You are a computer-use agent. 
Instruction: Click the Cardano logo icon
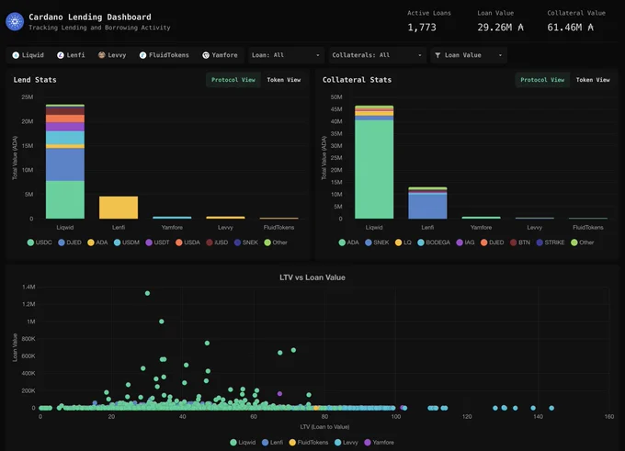click(x=15, y=21)
